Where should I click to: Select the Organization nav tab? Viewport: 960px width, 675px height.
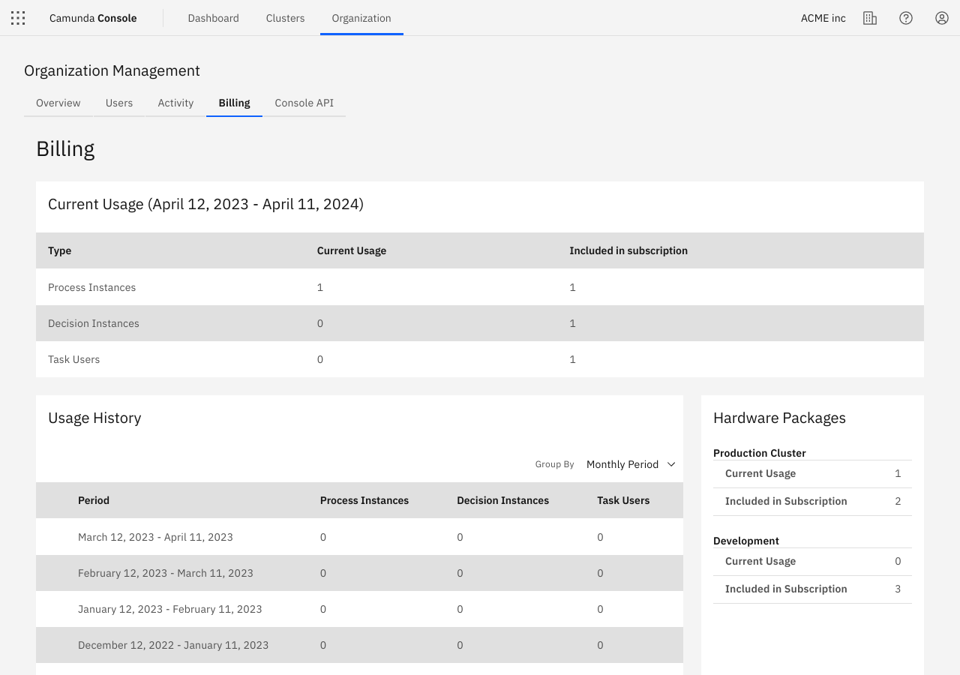361,18
